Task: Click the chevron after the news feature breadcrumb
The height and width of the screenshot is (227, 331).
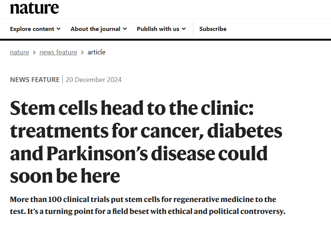Action: (x=82, y=53)
